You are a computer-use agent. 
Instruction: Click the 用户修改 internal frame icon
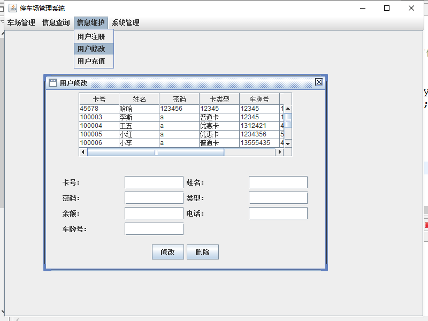52,83
